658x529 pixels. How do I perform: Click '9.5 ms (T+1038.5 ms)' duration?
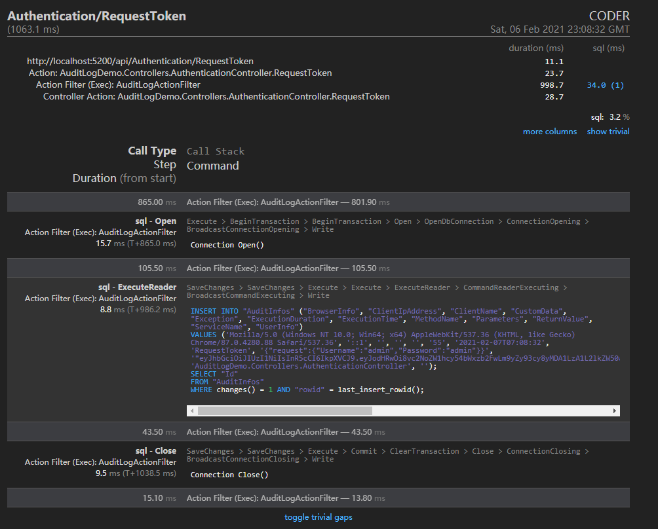coord(136,473)
